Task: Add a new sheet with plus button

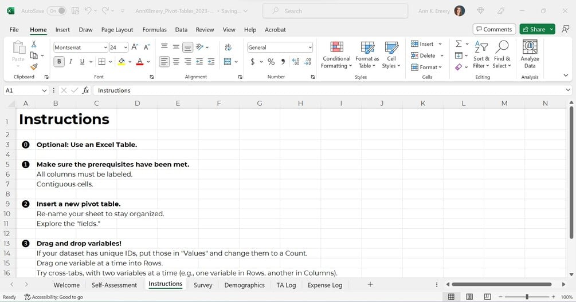Action: [x=370, y=284]
